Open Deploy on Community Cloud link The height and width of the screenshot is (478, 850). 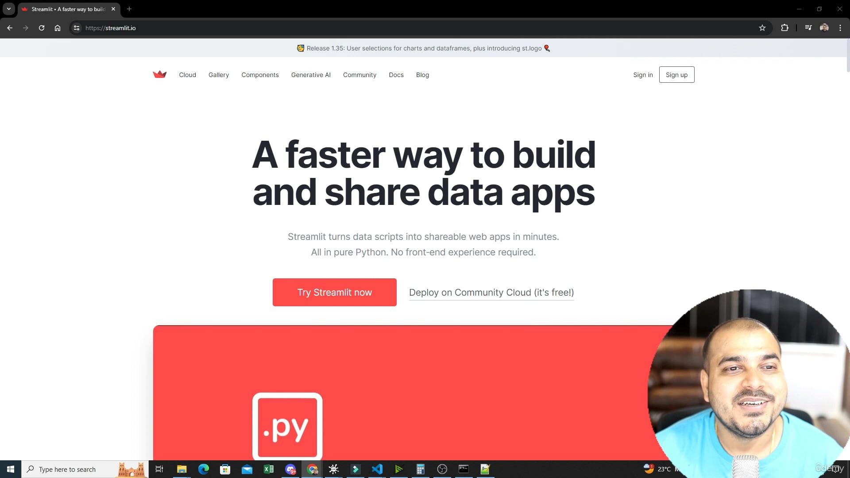coord(491,293)
